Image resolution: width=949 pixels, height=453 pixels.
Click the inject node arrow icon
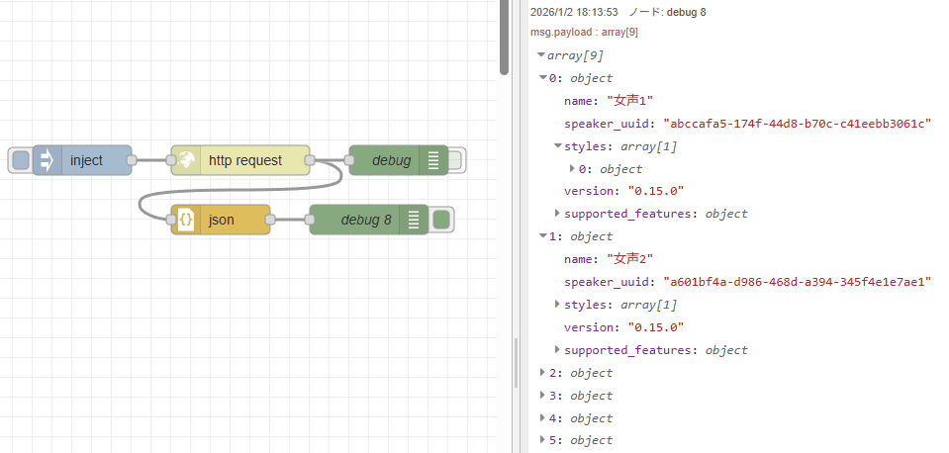[47, 160]
